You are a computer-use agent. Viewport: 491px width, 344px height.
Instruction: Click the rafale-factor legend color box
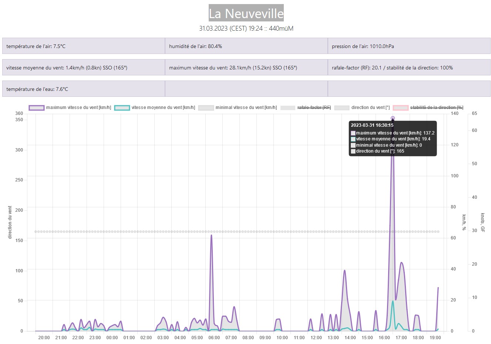pyautogui.click(x=288, y=108)
